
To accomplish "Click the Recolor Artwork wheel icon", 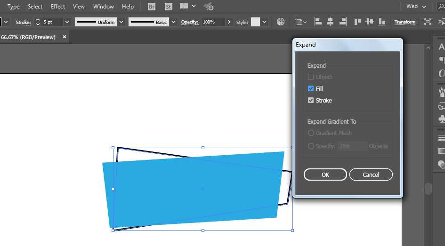I will [x=280, y=22].
